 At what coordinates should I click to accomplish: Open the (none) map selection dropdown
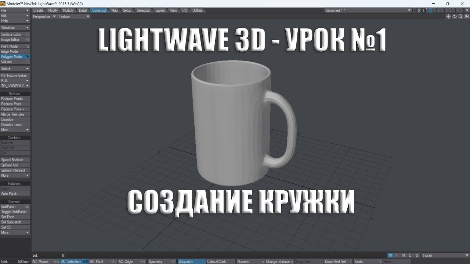click(x=445, y=255)
